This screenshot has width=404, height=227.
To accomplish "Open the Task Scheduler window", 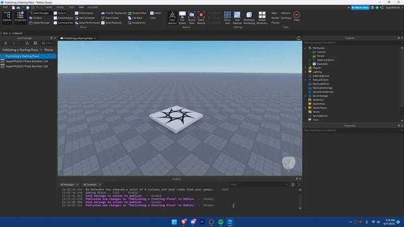I will coord(85,18).
